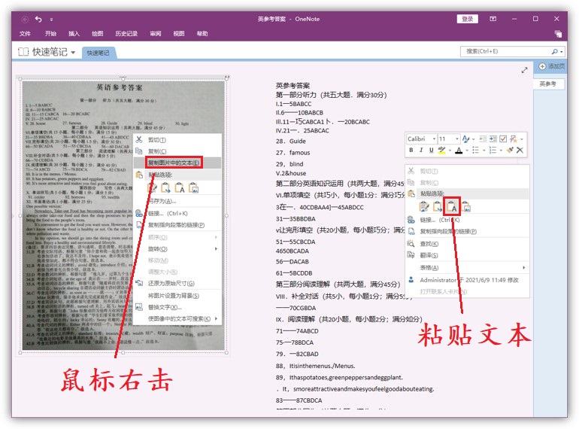Switch to the 插入 ribbon tab
The height and width of the screenshot is (429, 579).
[74, 34]
